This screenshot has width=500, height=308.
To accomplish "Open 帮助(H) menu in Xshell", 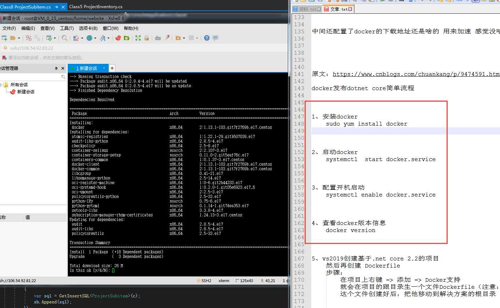I will [131, 28].
